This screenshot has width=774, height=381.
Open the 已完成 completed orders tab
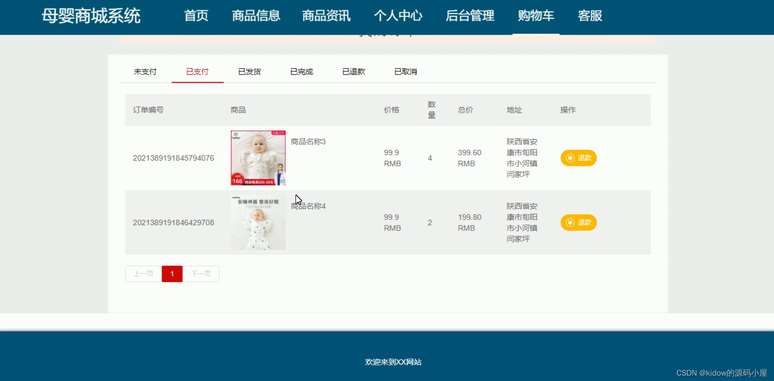point(301,72)
